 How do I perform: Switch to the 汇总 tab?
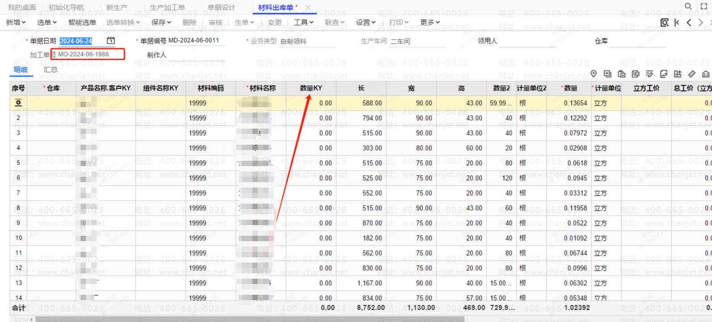pyautogui.click(x=51, y=70)
